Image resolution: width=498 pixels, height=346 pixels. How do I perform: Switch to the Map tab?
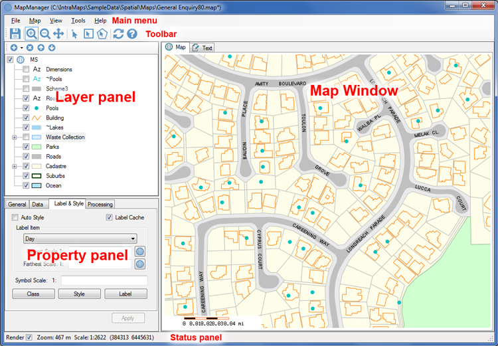pos(176,47)
